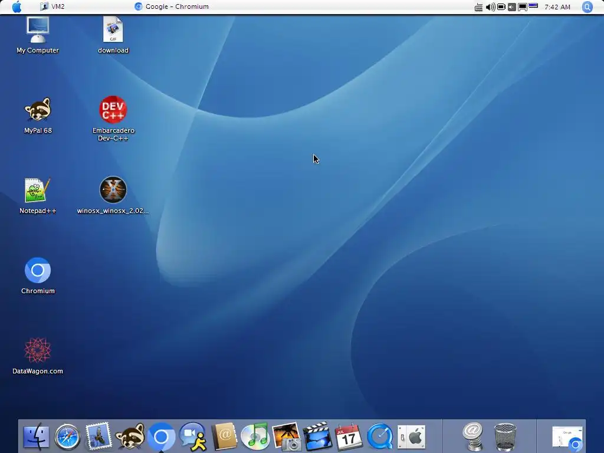Launch the QuickTime Player icon in dock
This screenshot has width=604, height=453.
click(x=380, y=437)
